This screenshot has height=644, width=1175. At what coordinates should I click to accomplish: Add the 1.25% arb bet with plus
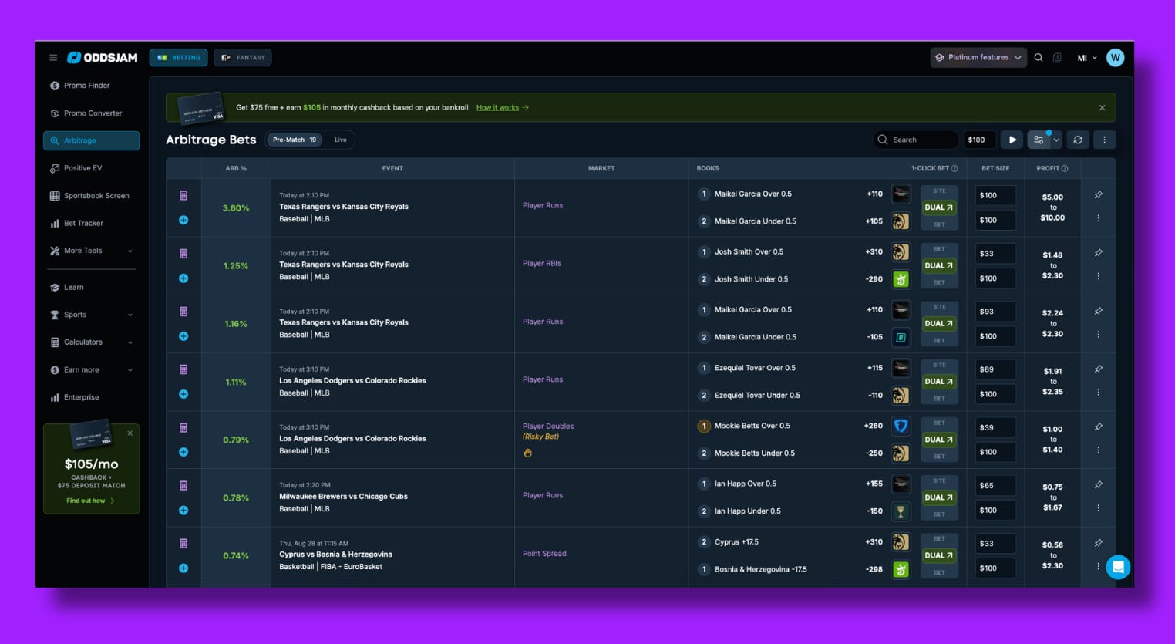183,278
